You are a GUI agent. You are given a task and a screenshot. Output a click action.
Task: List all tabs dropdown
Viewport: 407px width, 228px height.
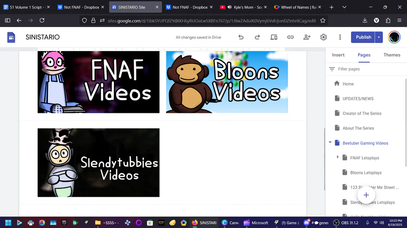pyautogui.click(x=344, y=7)
